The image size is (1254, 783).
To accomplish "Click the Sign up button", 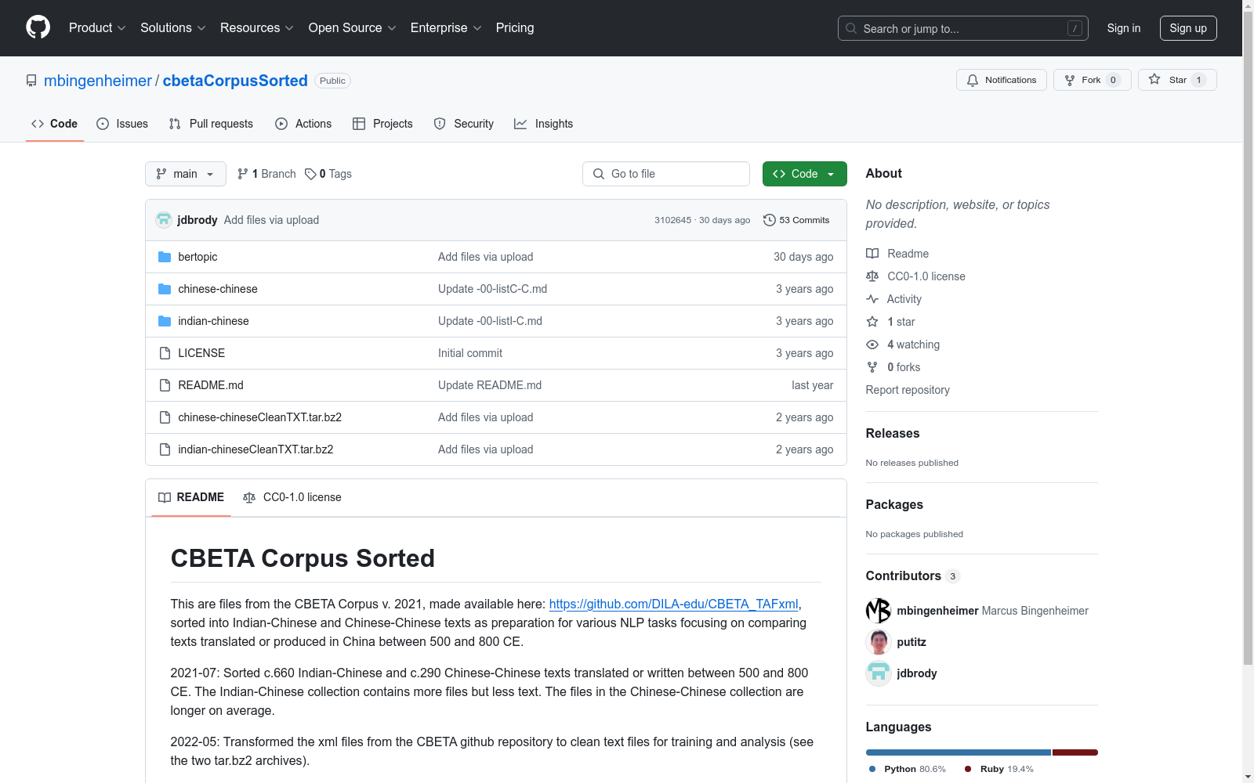I will pyautogui.click(x=1188, y=28).
